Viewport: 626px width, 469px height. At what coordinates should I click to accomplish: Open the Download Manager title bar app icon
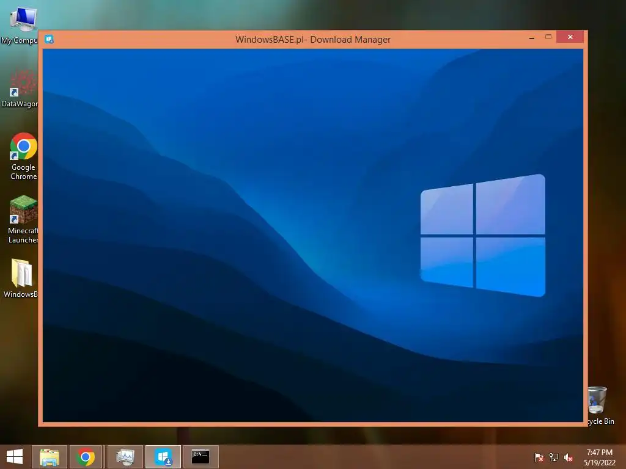click(49, 39)
